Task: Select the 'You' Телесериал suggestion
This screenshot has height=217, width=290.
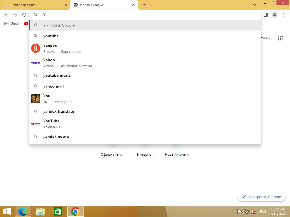Action: click(x=145, y=99)
